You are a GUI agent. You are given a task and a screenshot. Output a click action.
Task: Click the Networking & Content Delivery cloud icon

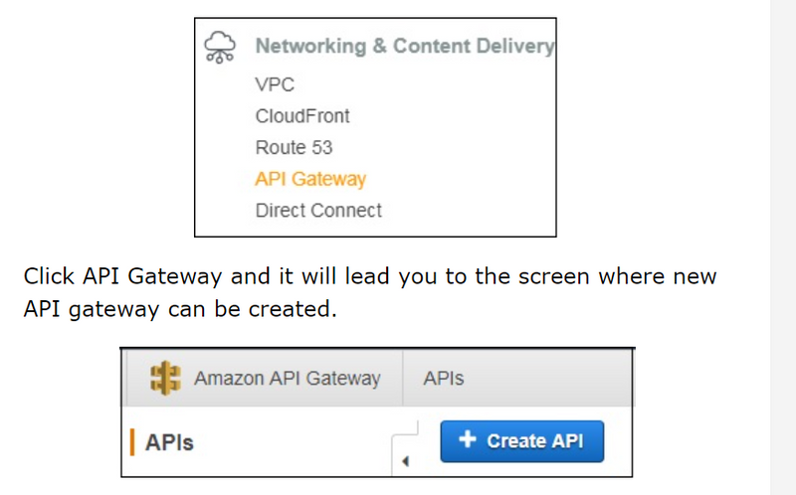pos(217,46)
